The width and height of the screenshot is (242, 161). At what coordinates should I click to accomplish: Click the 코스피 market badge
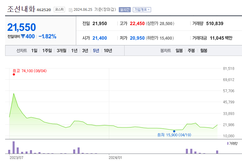pos(59,9)
